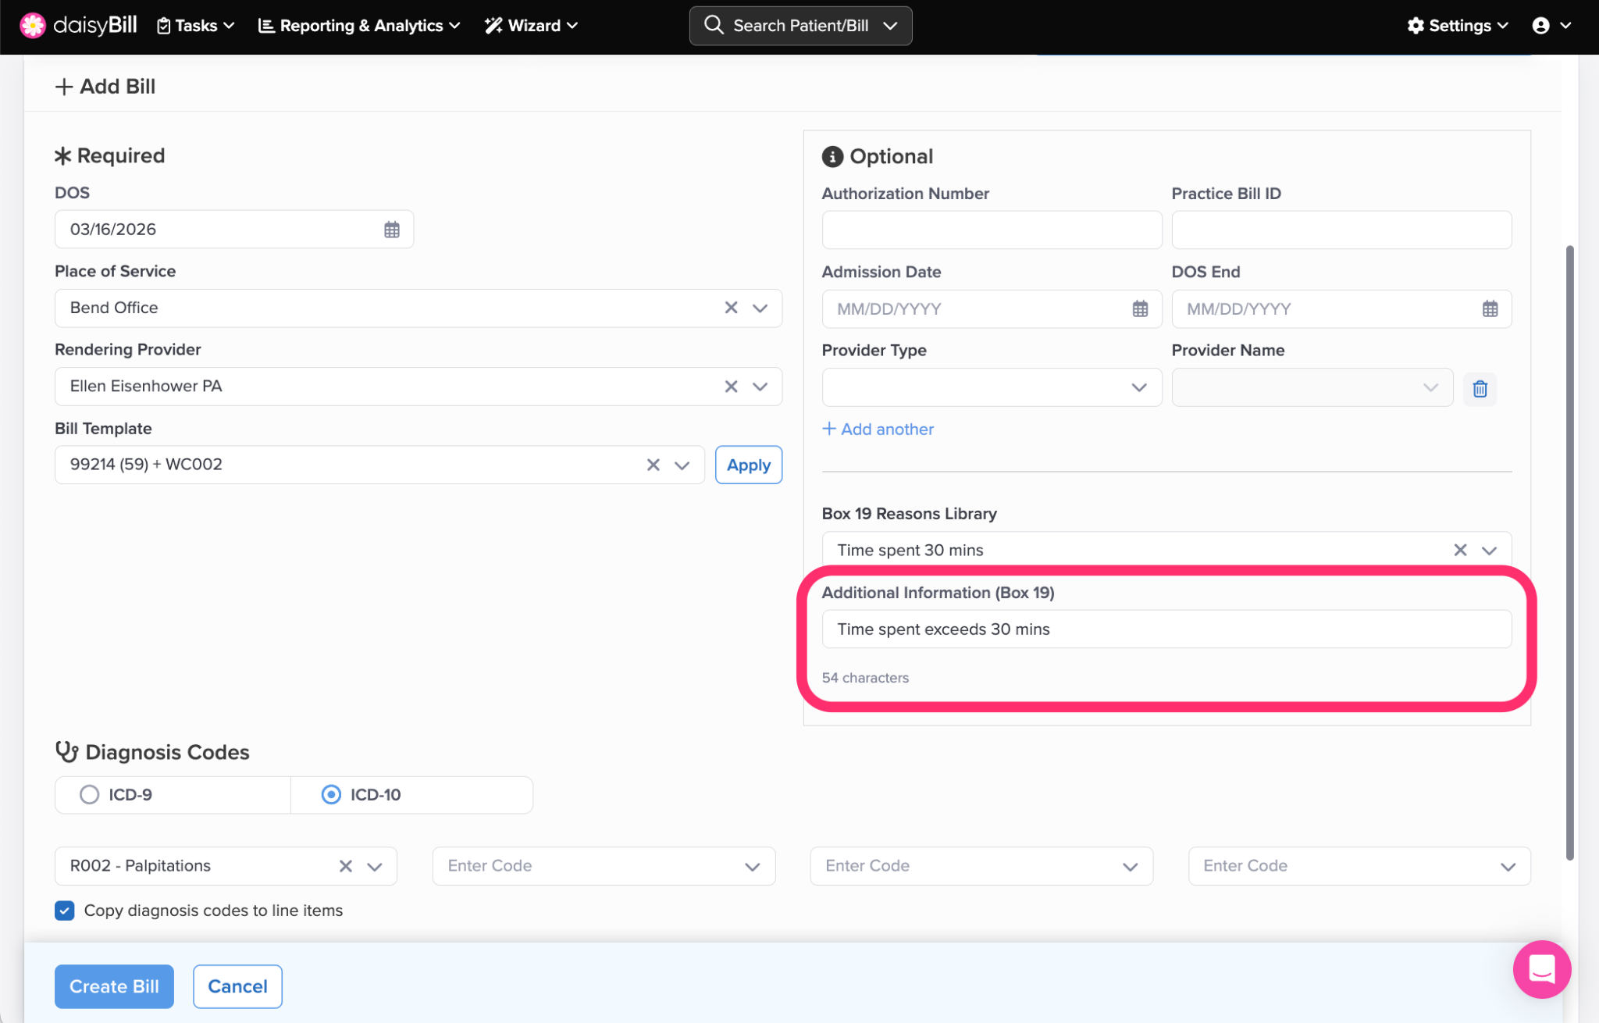Click the DOS End calendar icon

(x=1490, y=309)
